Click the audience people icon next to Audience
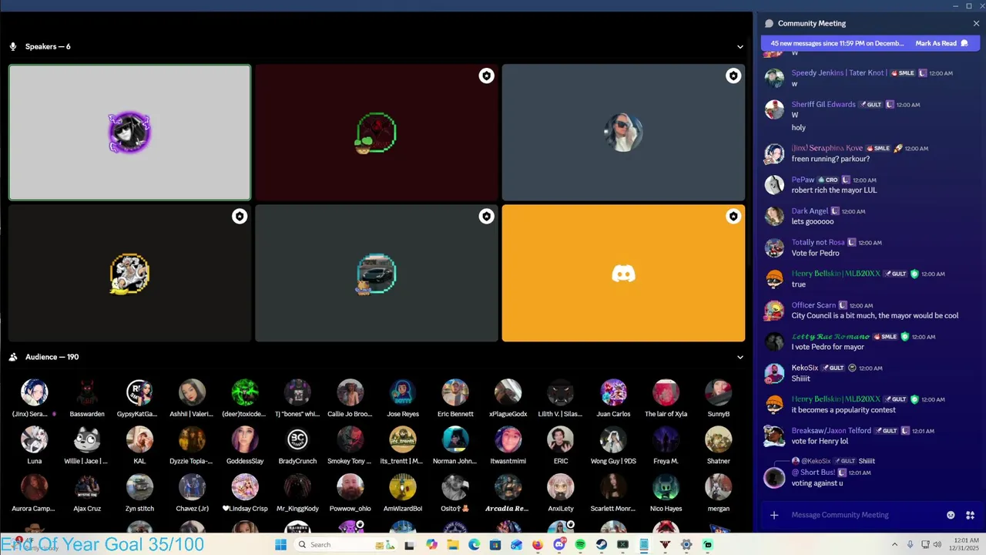The height and width of the screenshot is (555, 986). (x=13, y=357)
